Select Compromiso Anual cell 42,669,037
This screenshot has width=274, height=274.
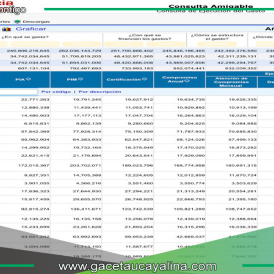tap(190, 237)
